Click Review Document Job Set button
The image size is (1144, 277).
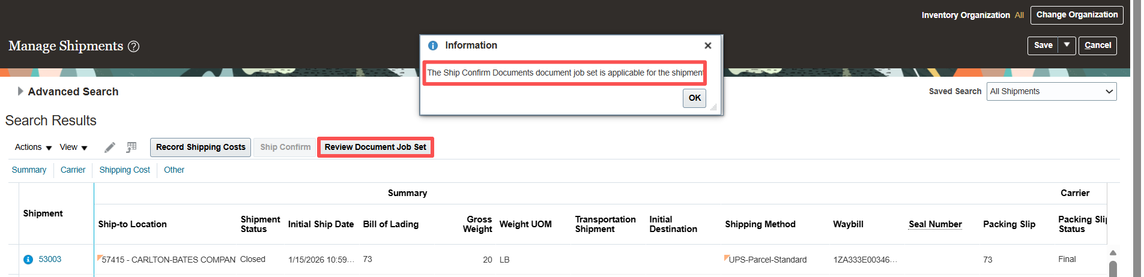coord(375,147)
